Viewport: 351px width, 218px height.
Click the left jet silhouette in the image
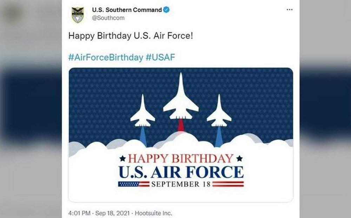(x=143, y=112)
